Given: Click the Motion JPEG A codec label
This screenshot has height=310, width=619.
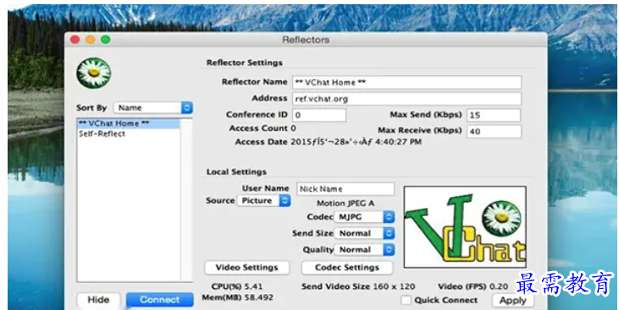Looking at the screenshot, I should 345,204.
